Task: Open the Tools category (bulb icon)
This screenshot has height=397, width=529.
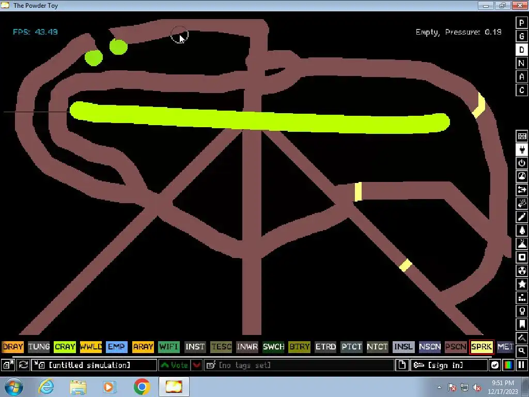Action: [522, 311]
